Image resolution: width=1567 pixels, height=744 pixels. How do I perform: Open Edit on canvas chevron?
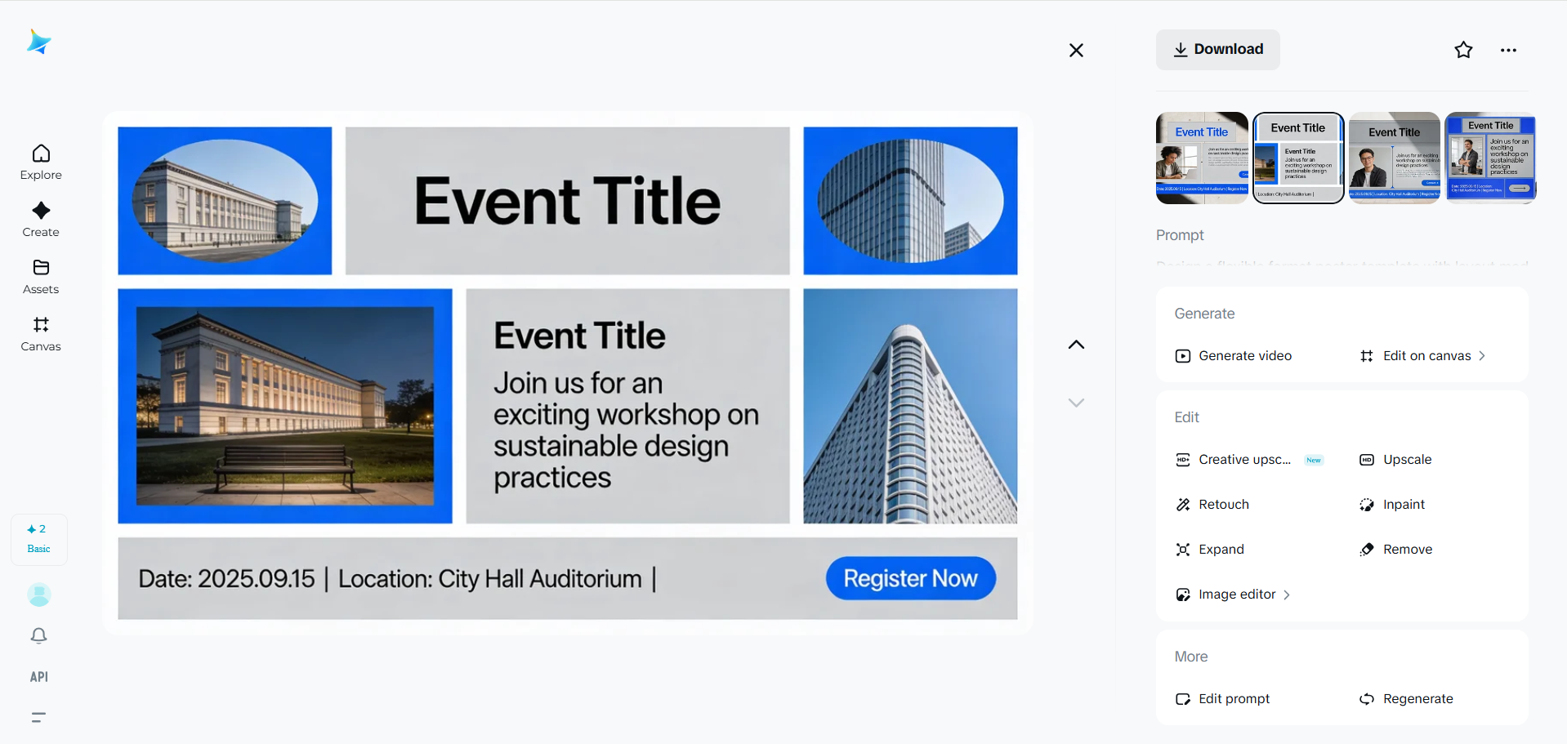1482,356
